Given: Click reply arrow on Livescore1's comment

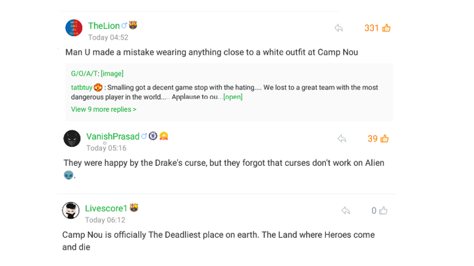Looking at the screenshot, I should pyautogui.click(x=346, y=211).
